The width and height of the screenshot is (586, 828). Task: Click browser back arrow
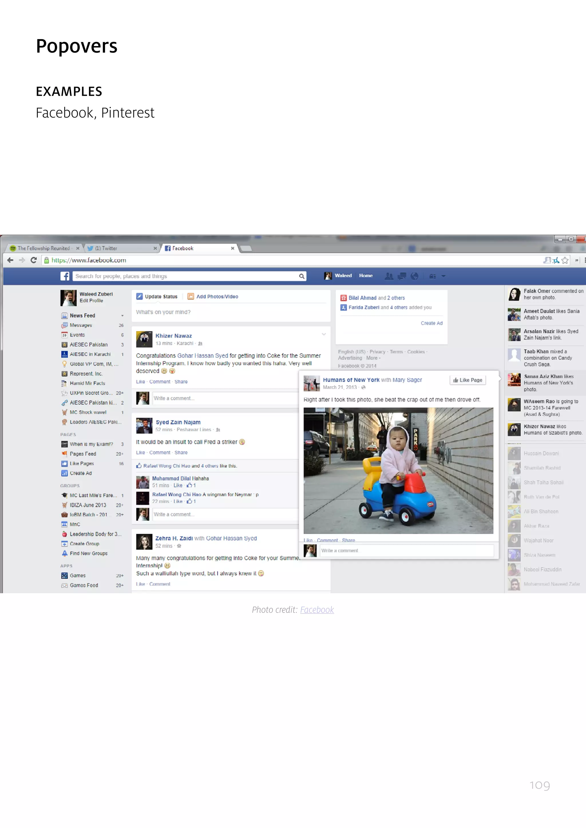coord(10,260)
